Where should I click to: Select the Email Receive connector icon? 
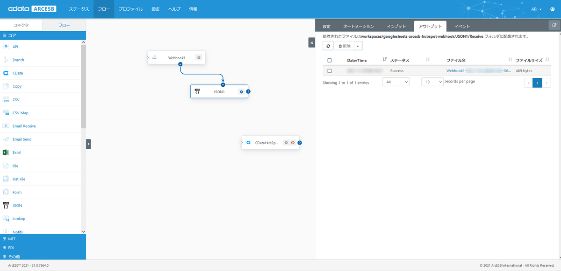[6, 126]
